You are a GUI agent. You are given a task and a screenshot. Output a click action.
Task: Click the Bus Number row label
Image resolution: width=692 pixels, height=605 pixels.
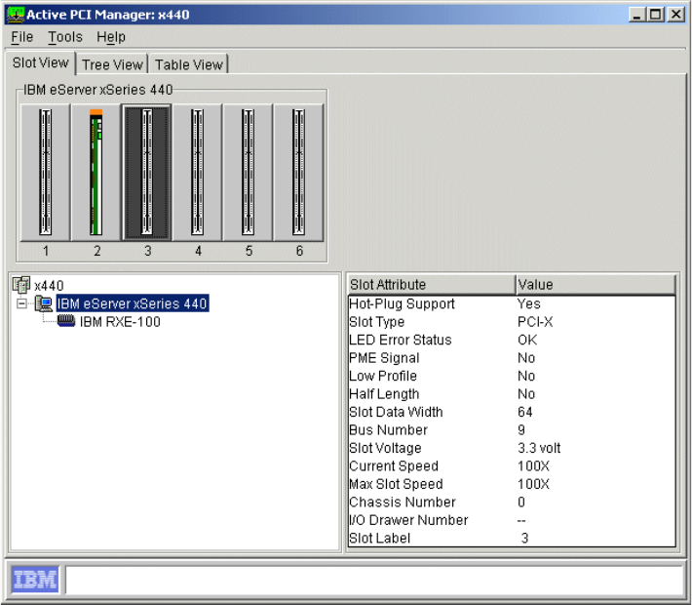coord(388,430)
